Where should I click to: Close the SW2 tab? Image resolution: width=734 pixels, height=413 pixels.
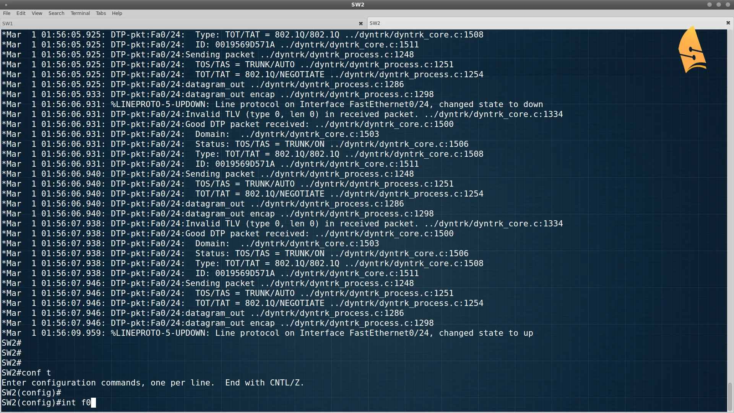coord(728,23)
